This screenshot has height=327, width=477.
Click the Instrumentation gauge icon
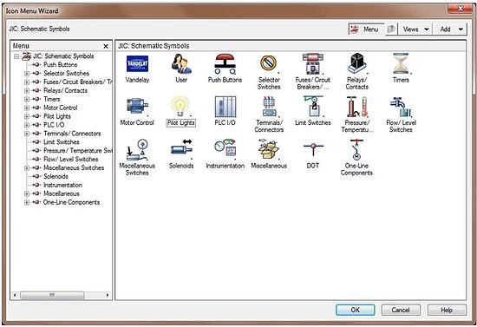click(225, 149)
